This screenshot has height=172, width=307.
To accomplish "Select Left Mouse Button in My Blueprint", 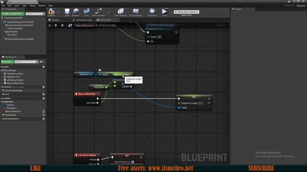I will click(x=15, y=80).
